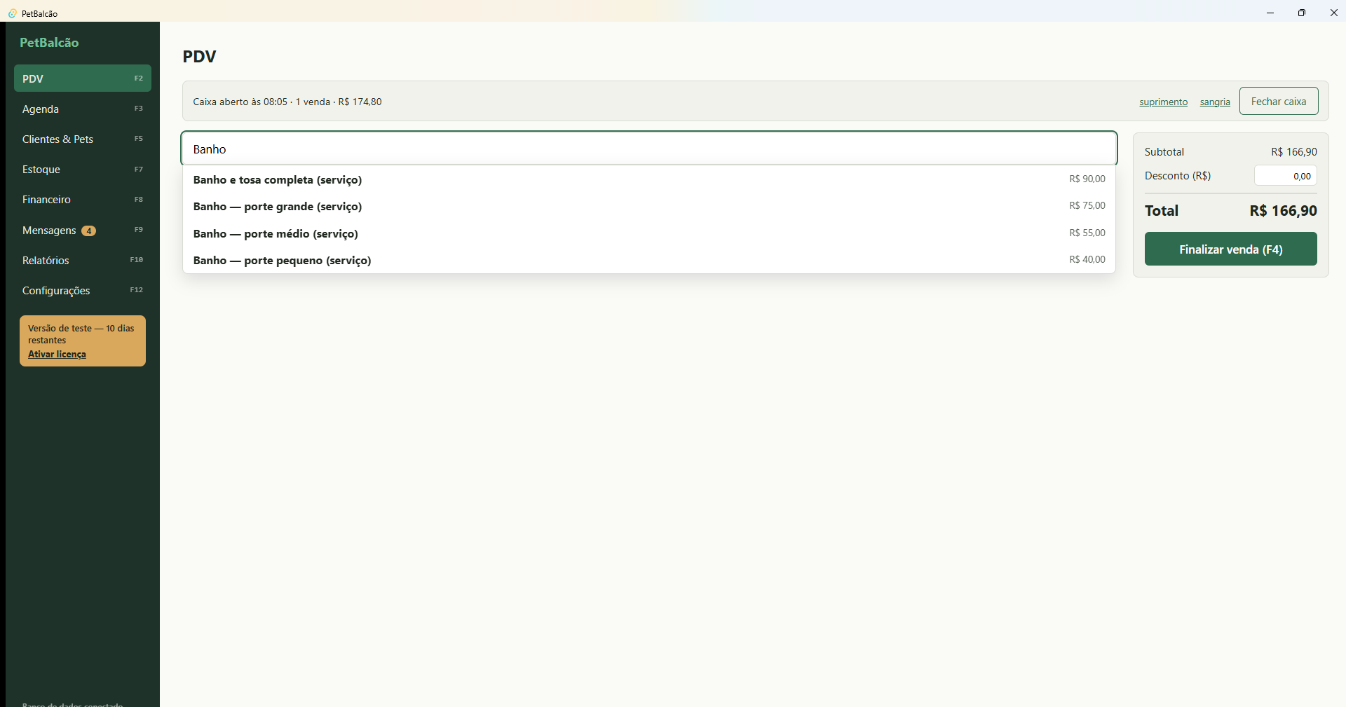Click the product search field containing Banho
This screenshot has height=707, width=1346.
coord(649,149)
